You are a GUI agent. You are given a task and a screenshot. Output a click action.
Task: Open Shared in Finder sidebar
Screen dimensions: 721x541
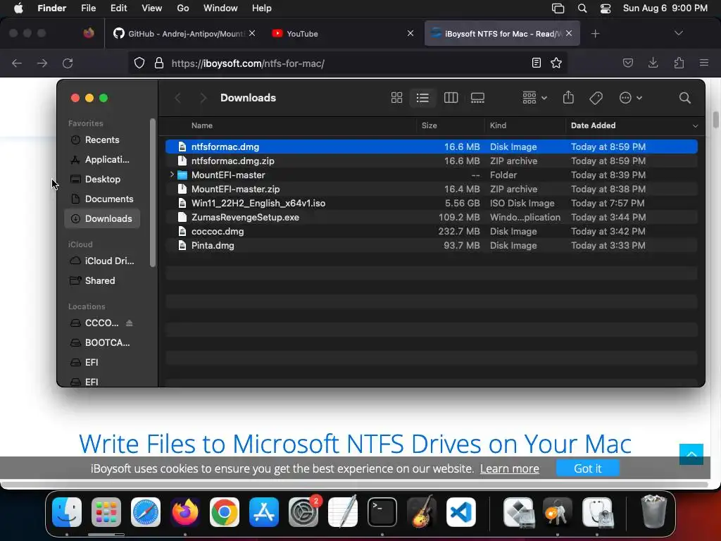pos(102,280)
